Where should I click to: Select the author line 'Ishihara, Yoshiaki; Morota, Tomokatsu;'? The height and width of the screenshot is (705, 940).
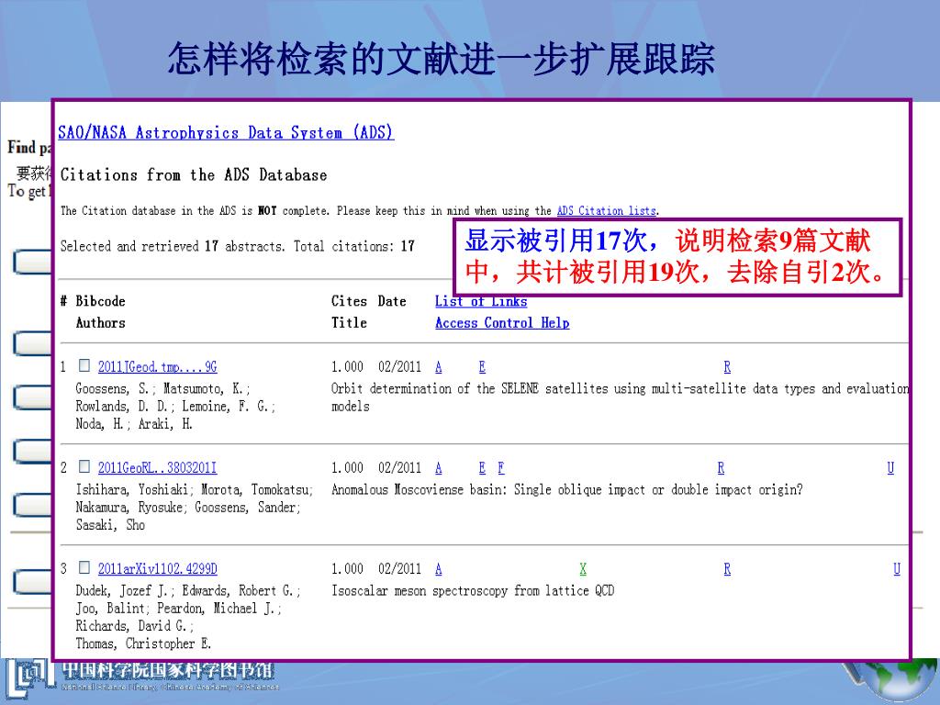[x=195, y=490]
